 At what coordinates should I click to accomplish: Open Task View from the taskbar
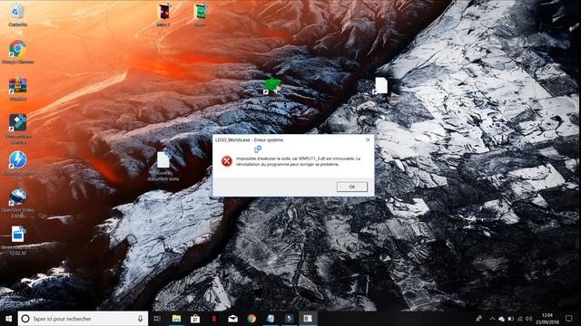point(157,318)
